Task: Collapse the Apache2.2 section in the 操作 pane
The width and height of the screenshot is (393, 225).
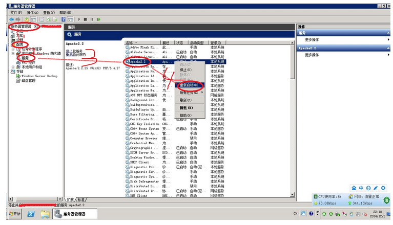Action: tap(388, 48)
